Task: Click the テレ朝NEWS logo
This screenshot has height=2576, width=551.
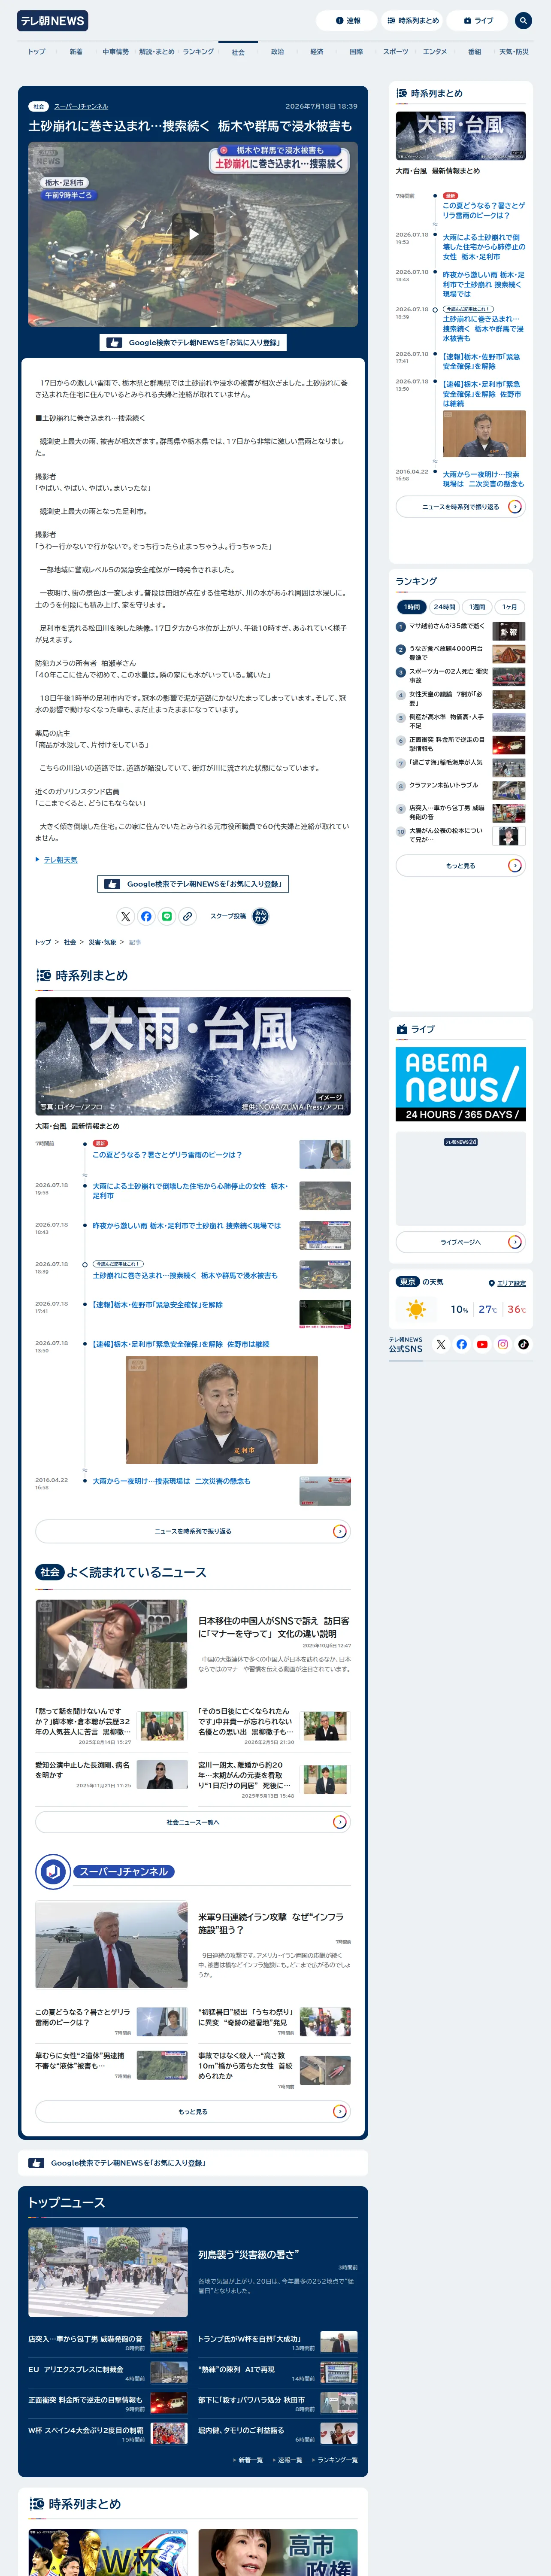Action: point(53,20)
